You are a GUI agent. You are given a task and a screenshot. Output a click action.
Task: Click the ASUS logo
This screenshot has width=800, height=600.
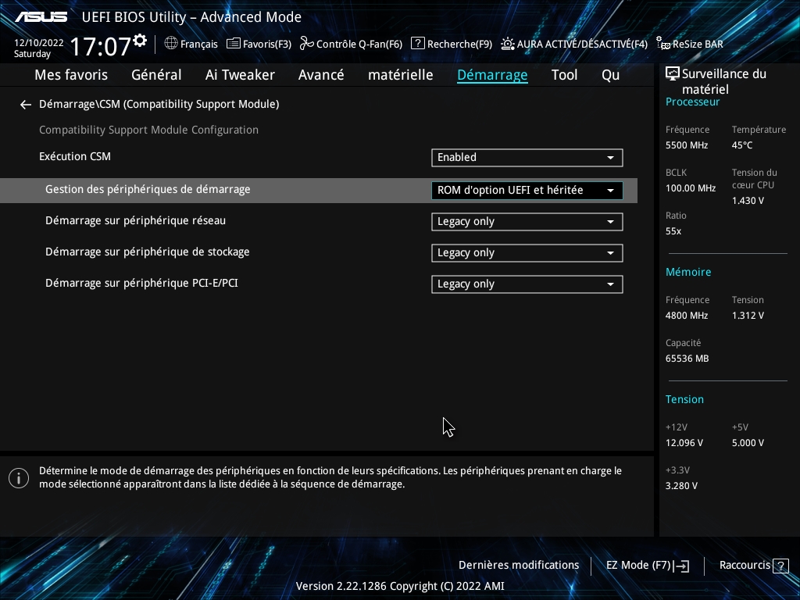(41, 17)
